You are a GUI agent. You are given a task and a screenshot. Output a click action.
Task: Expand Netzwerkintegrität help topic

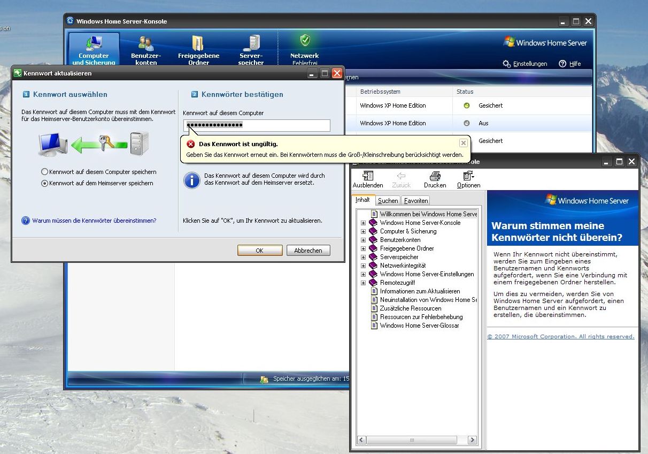point(363,266)
